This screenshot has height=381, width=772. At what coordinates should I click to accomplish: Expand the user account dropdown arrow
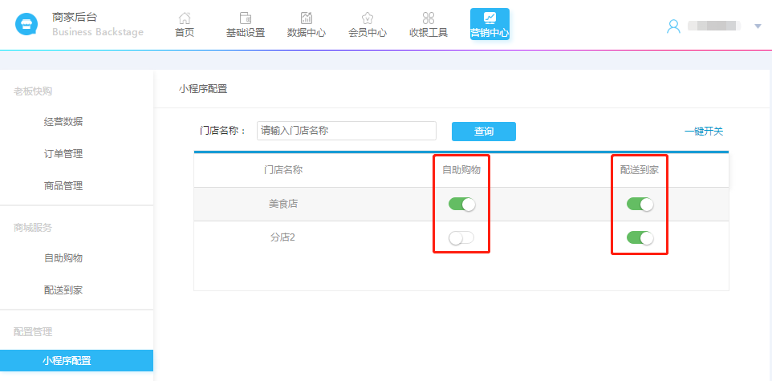click(758, 26)
